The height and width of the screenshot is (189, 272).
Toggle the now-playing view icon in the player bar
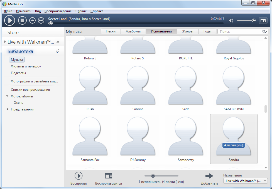pos(263,21)
